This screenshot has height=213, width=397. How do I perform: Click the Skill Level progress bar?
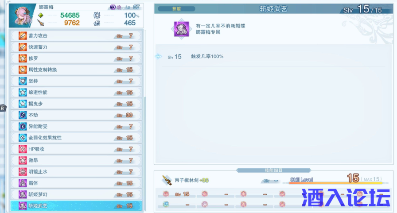(x=336, y=183)
